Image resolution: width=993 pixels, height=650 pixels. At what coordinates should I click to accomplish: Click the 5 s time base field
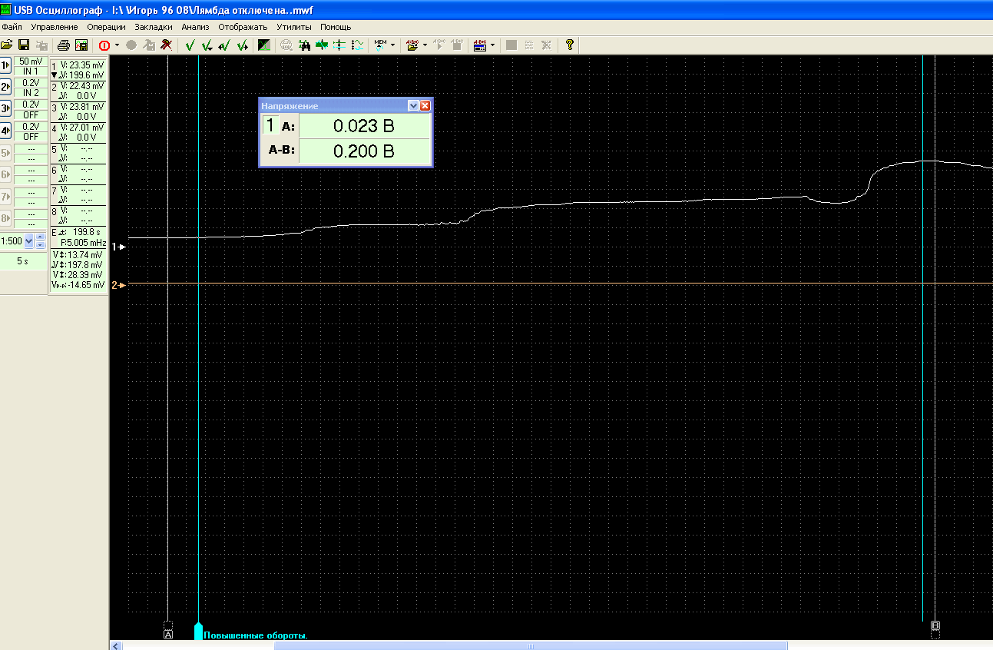(x=23, y=260)
